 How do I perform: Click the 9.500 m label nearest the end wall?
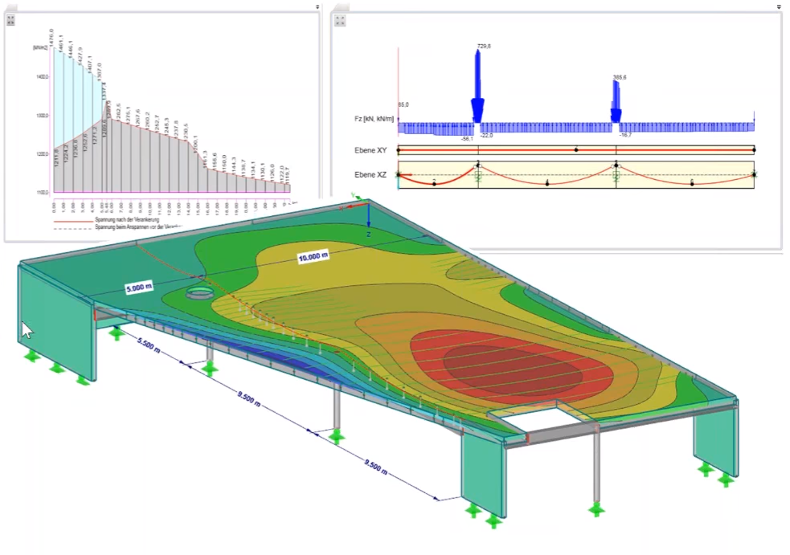(x=376, y=467)
